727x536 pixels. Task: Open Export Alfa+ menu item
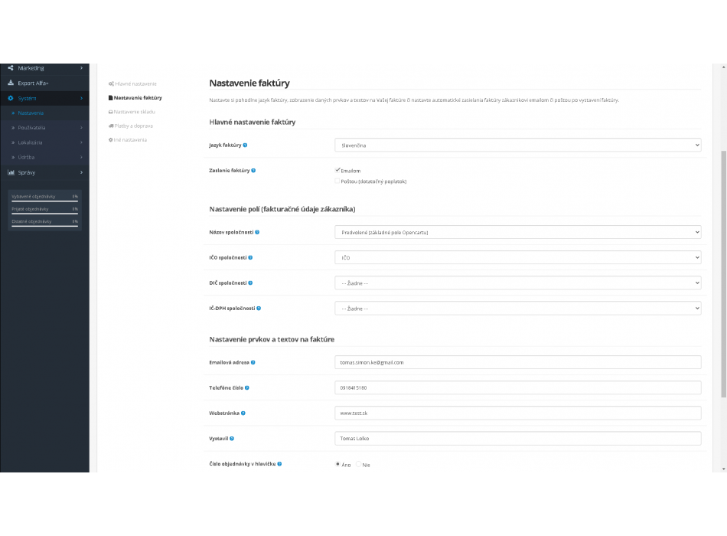click(x=44, y=83)
